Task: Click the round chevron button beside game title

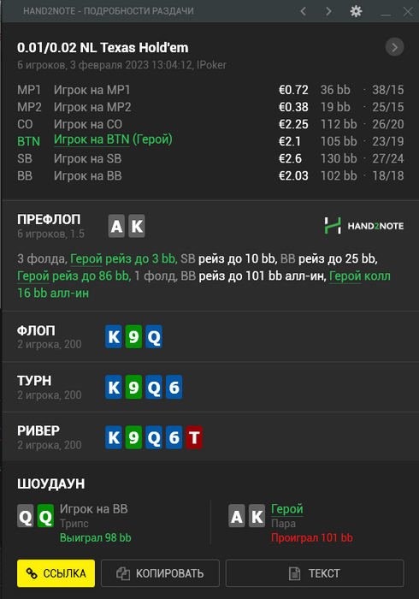Action: coord(394,47)
